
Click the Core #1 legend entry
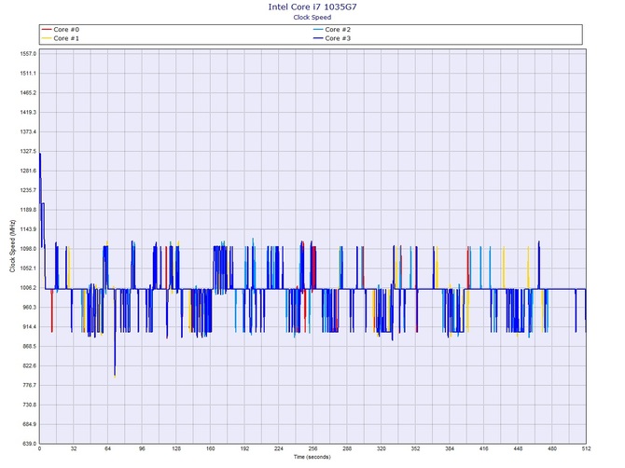[61, 38]
